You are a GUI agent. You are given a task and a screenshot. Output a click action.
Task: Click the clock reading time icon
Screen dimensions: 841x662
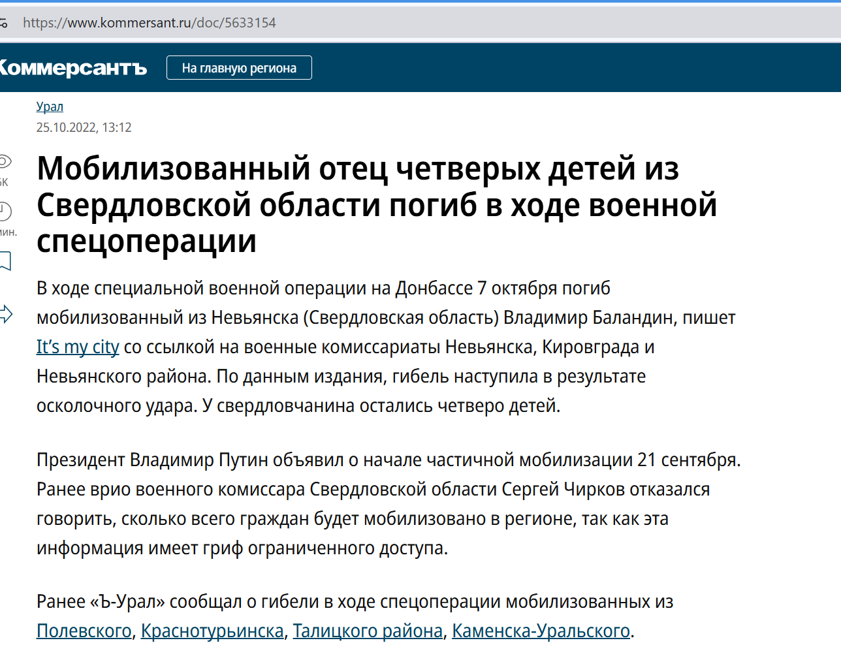[5, 210]
